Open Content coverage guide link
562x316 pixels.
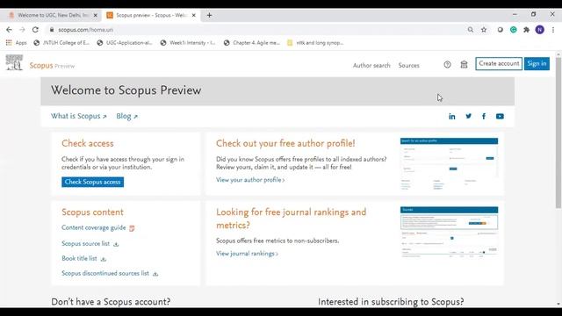pyautogui.click(x=94, y=228)
